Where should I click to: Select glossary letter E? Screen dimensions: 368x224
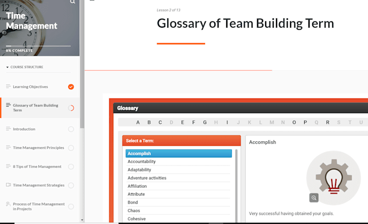coord(182,122)
